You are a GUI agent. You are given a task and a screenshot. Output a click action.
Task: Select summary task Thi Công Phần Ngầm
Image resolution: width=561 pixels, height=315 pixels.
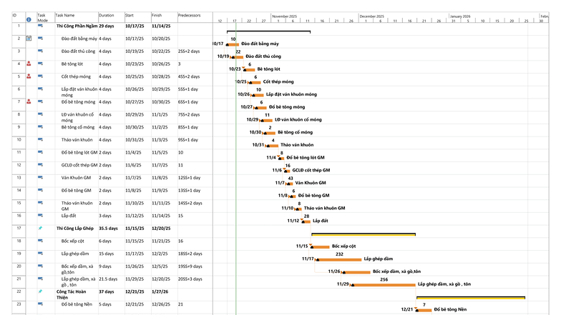[77, 26]
